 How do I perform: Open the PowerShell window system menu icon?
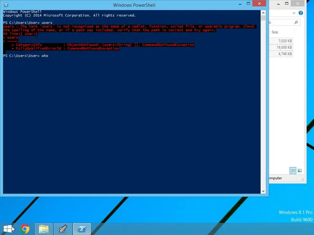point(6,5)
